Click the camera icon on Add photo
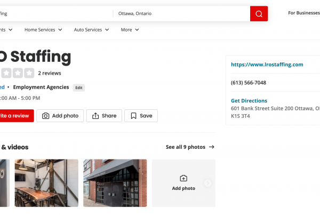This screenshot has width=320, height=215. [46, 116]
